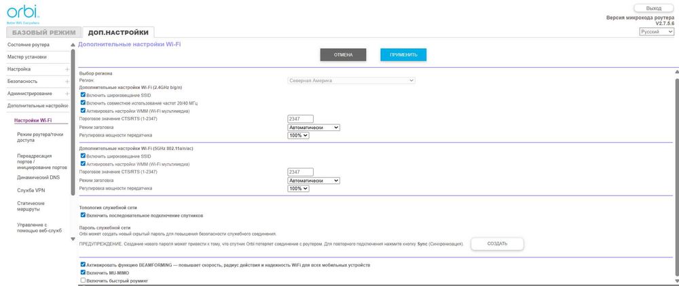The image size is (679, 286).
Task: Expand the Администрирование plus icon
Action: pos(67,94)
